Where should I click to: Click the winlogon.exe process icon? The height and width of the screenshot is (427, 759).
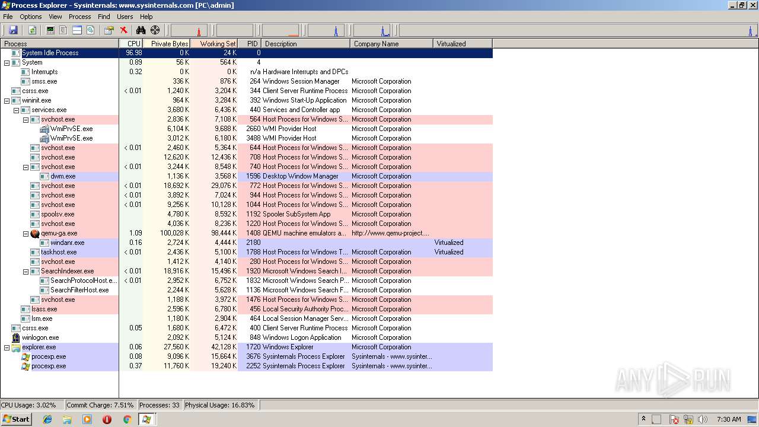pos(16,337)
